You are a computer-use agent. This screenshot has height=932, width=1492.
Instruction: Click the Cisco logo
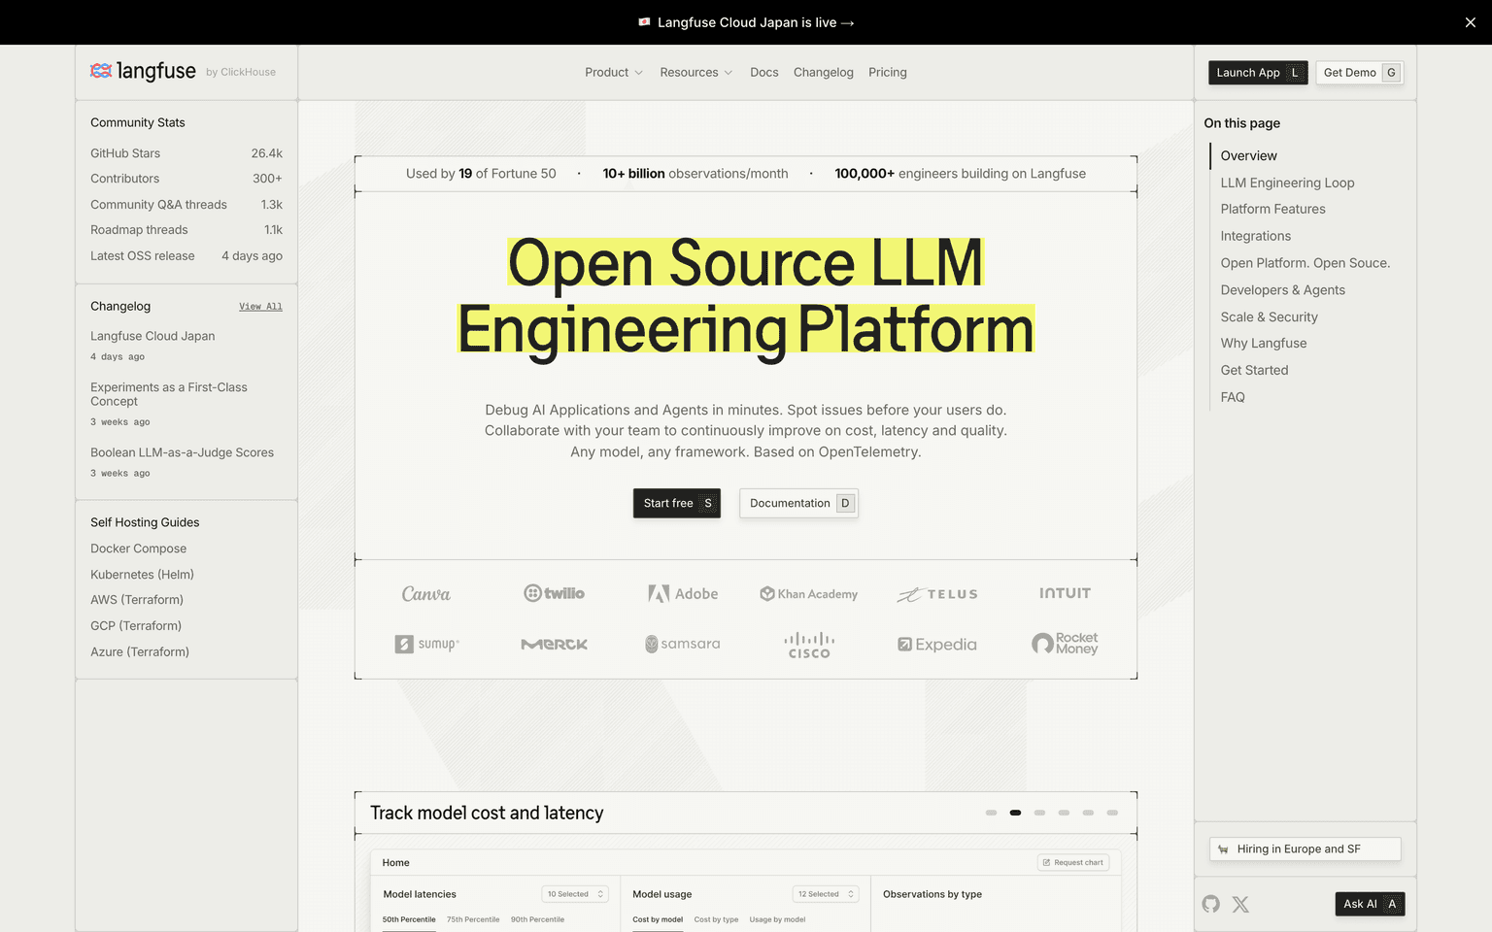tap(809, 645)
